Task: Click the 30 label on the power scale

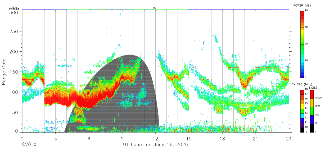Action: coord(306,27)
